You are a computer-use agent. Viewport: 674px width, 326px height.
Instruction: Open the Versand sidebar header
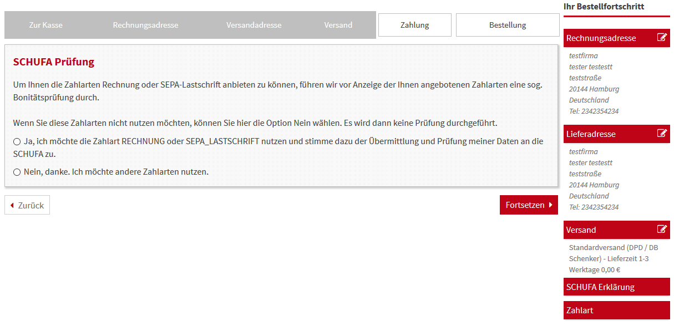pos(617,230)
